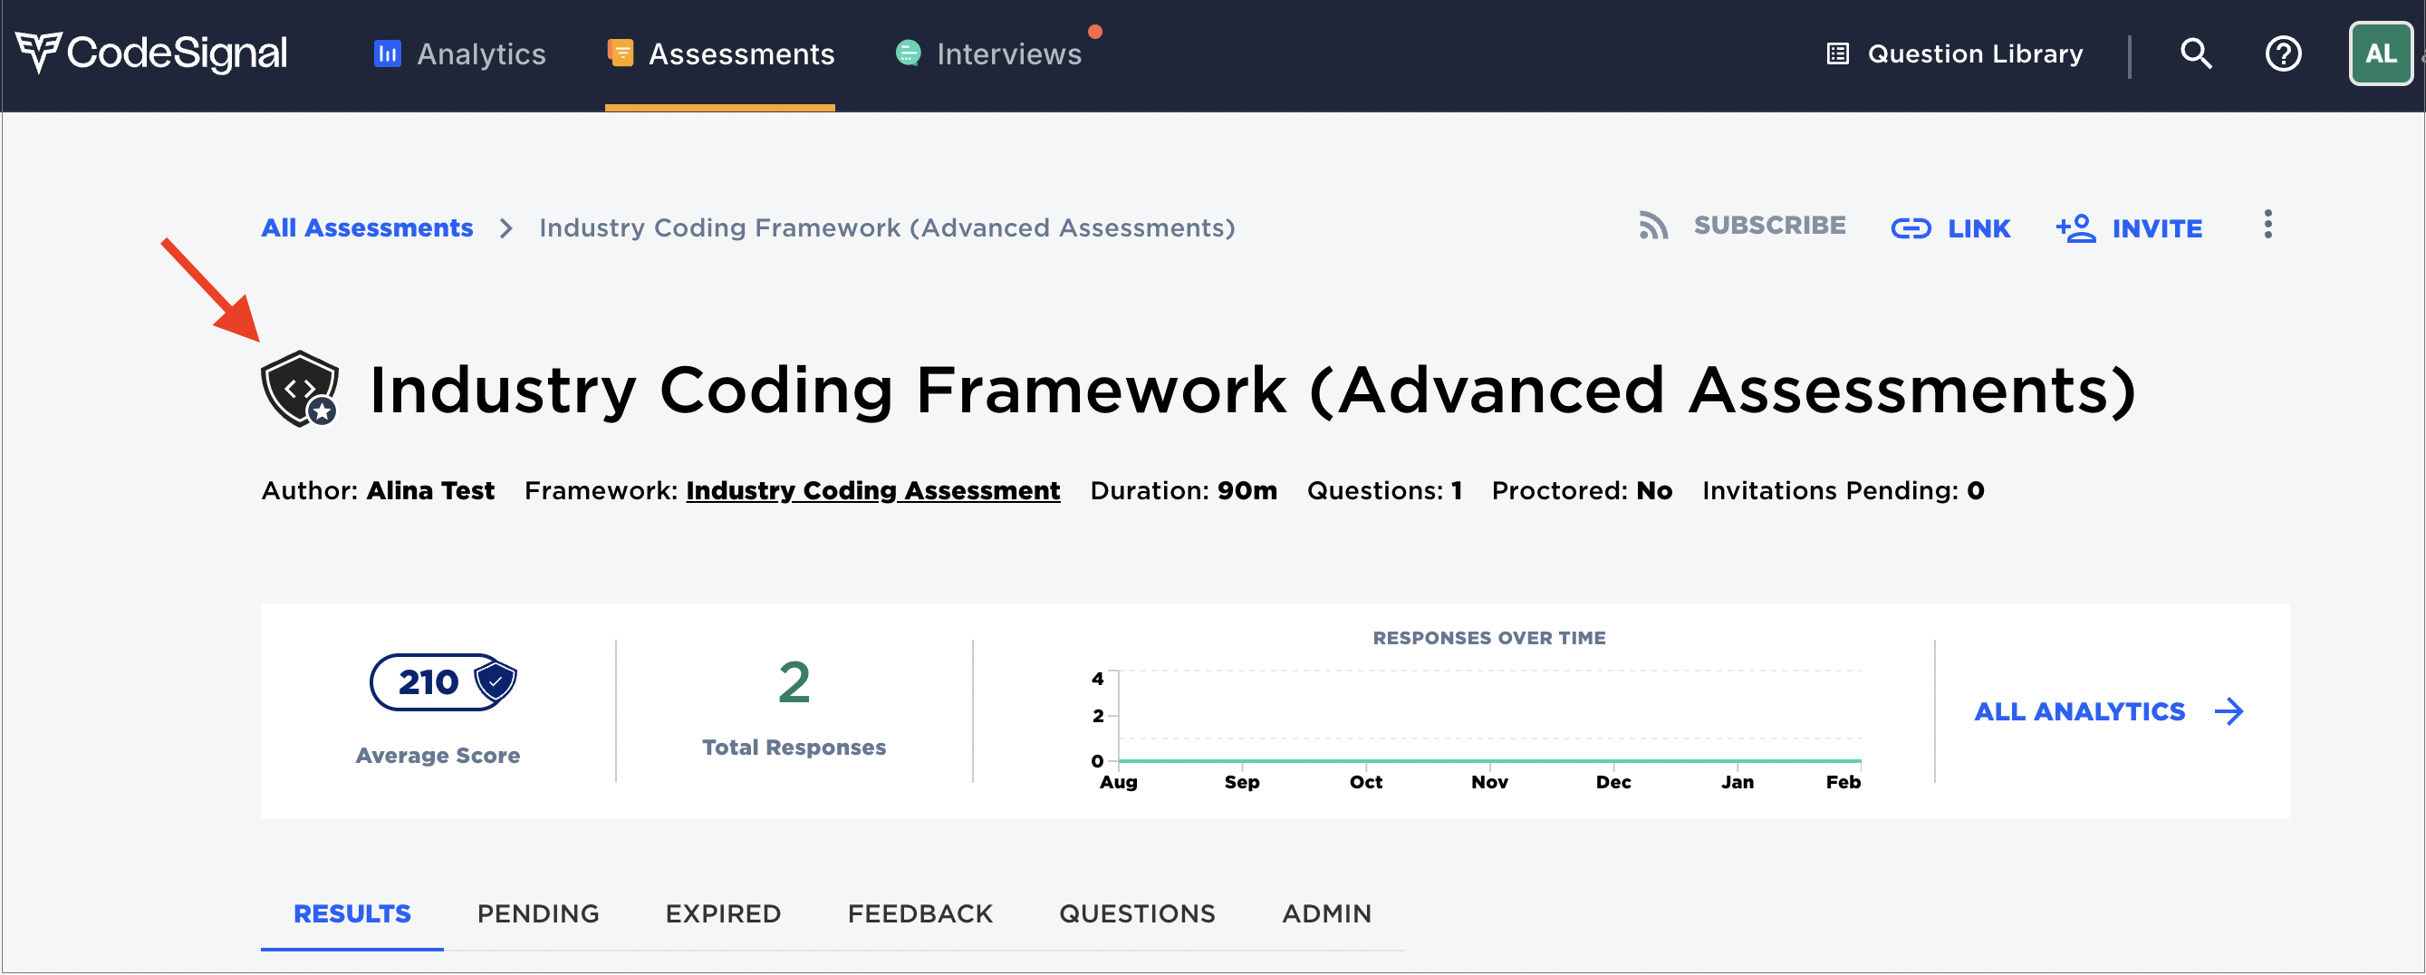Viewport: 2426px width, 975px height.
Task: Click the LINK button
Action: coord(1950,229)
